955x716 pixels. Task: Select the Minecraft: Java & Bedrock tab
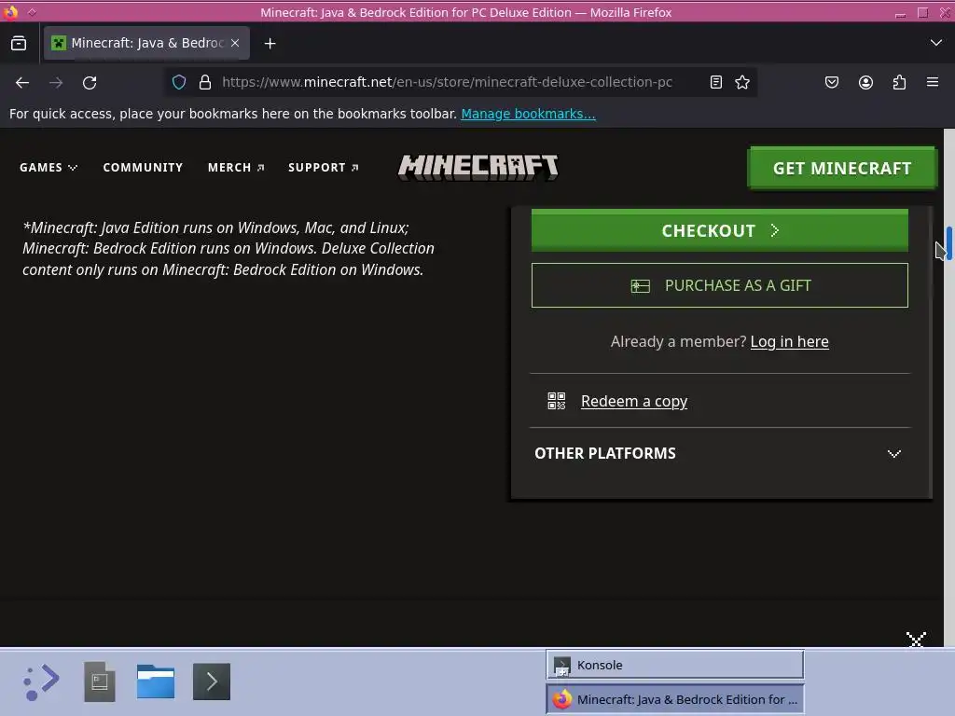click(146, 43)
